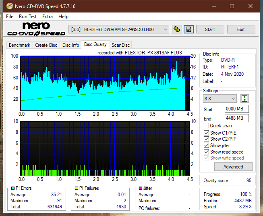Click PI Failures total 1930

pyautogui.click(x=121, y=206)
